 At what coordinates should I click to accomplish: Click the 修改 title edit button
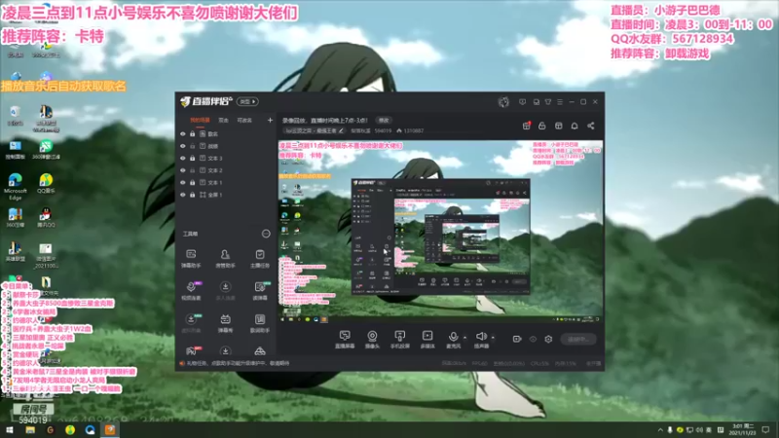coord(384,120)
